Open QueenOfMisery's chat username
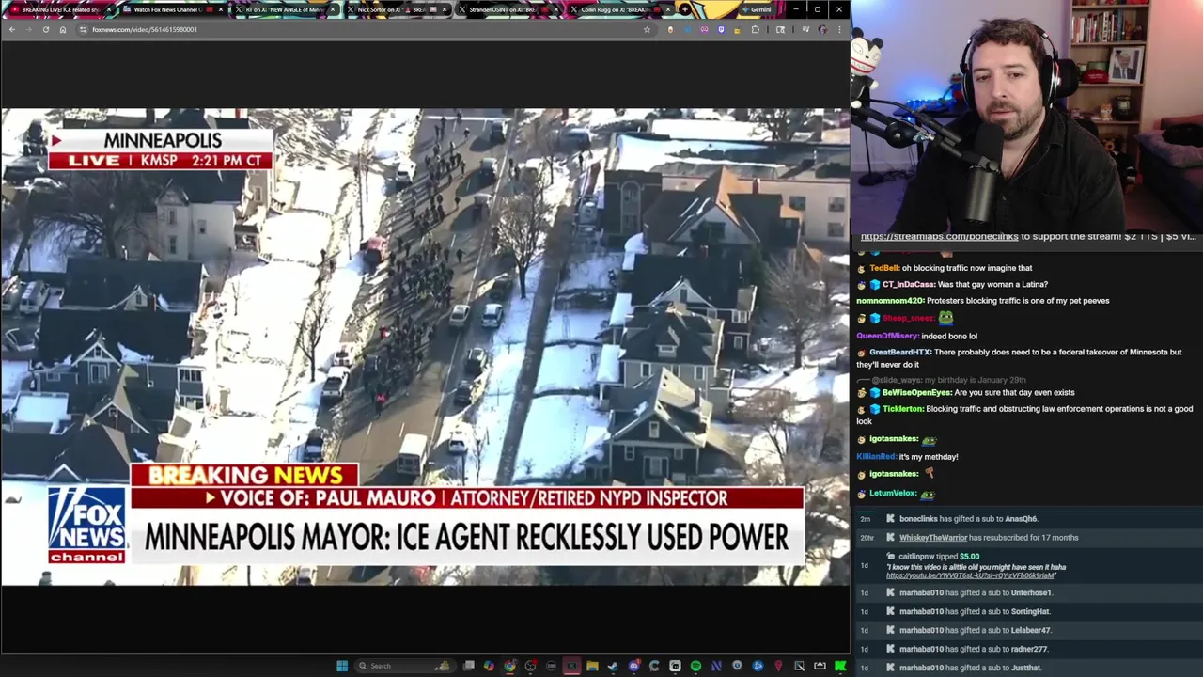The image size is (1203, 677). 887,336
